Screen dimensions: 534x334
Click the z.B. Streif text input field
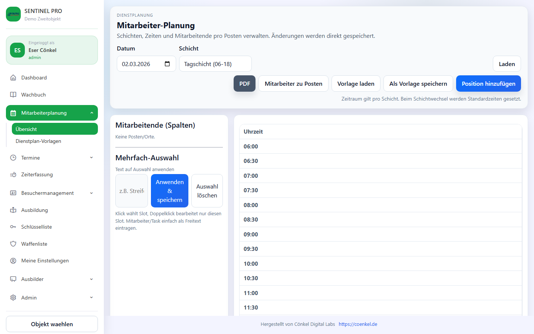(132, 190)
